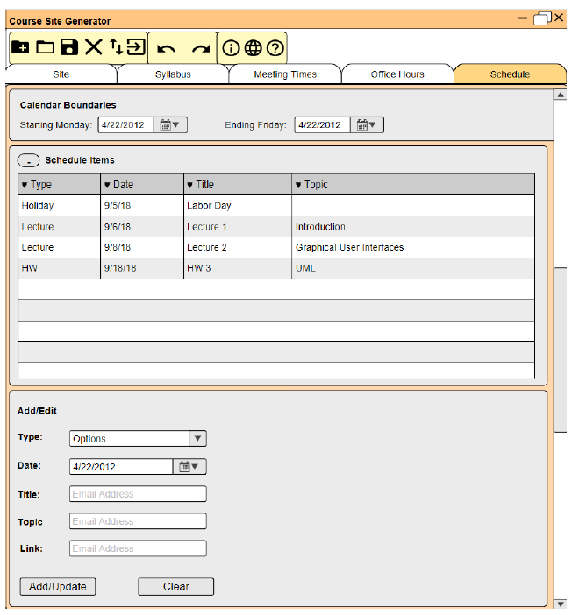Click the X close-file toolbar icon
This screenshot has height=615, width=579.
(94, 47)
